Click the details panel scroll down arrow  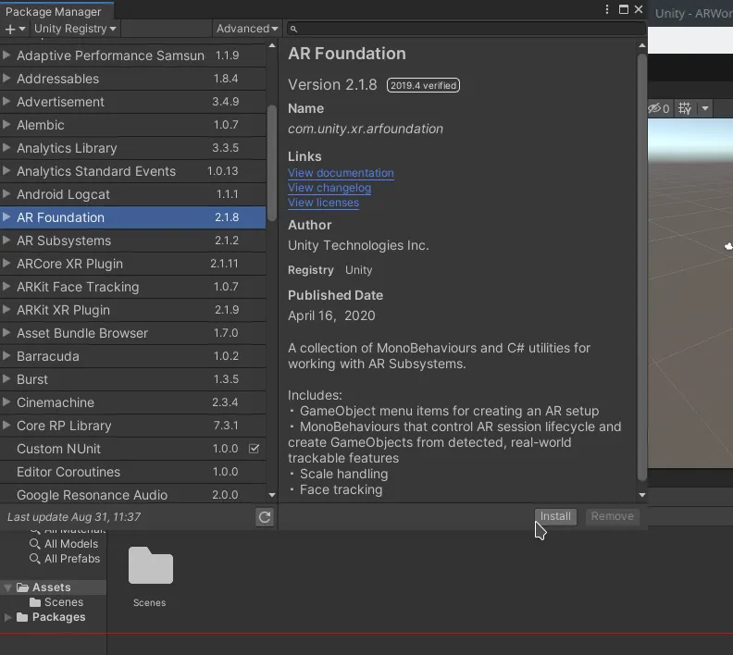[642, 495]
